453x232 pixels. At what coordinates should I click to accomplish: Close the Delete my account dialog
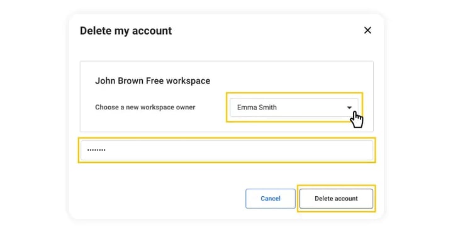[x=367, y=30]
